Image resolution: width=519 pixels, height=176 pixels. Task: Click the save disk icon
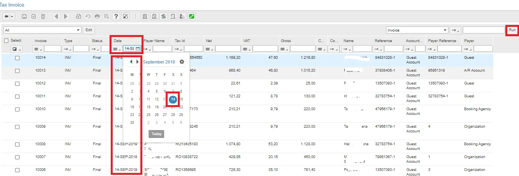coord(24,16)
